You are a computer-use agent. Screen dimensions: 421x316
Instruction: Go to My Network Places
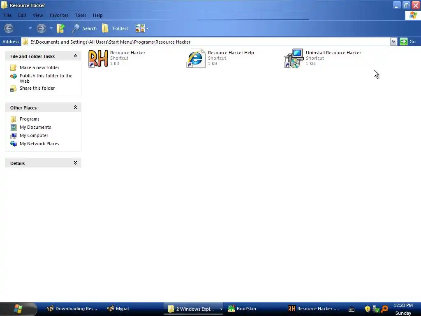(x=39, y=144)
